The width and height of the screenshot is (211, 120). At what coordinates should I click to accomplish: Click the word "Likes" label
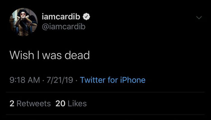coord(77,103)
